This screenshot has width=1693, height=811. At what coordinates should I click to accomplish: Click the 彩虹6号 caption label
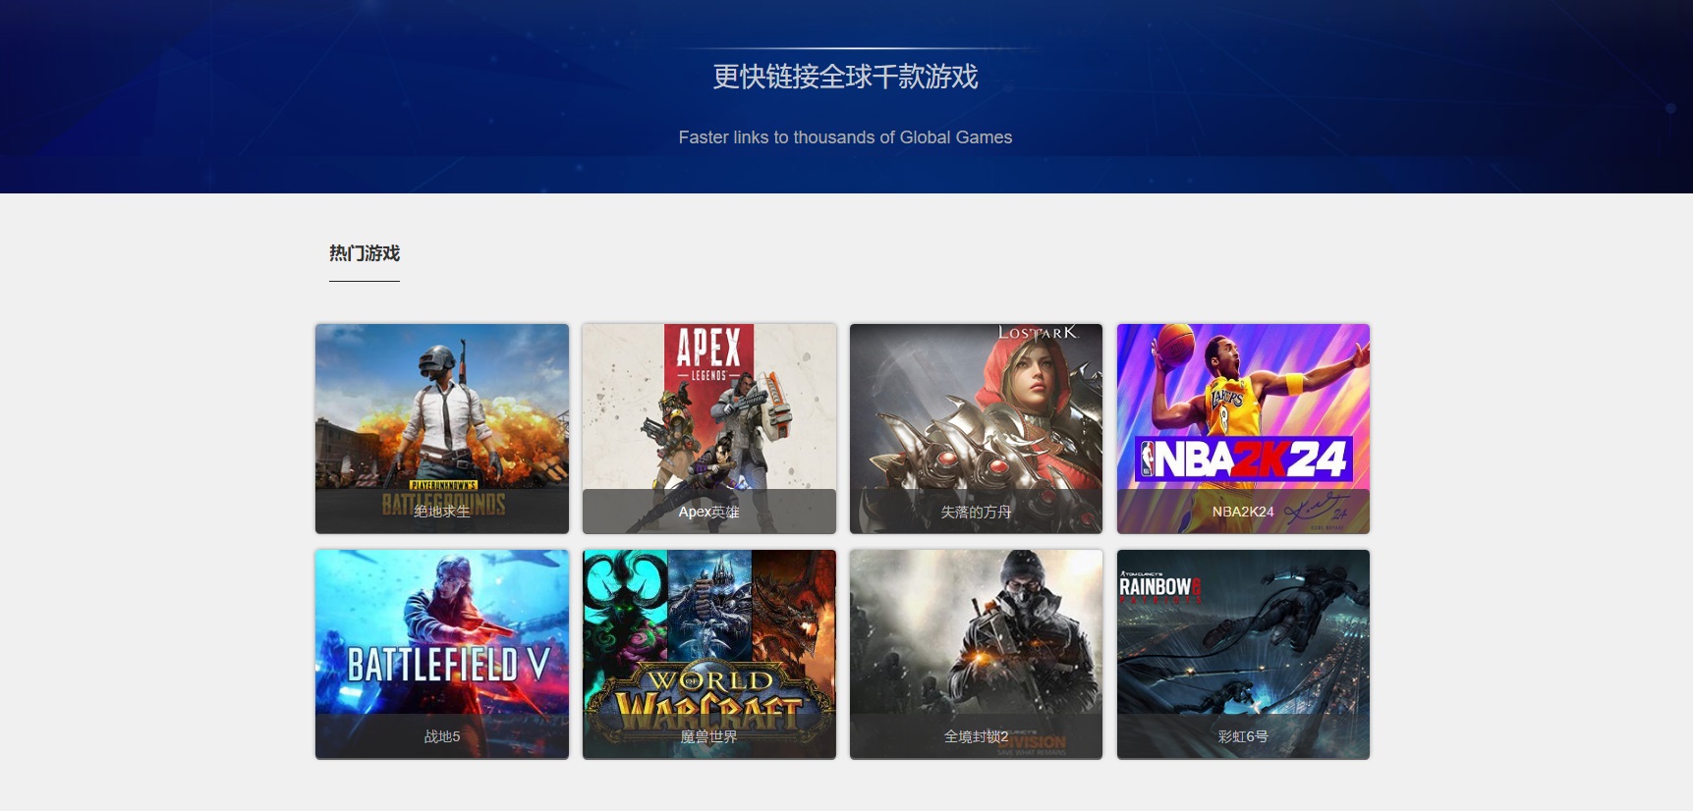coord(1243,736)
